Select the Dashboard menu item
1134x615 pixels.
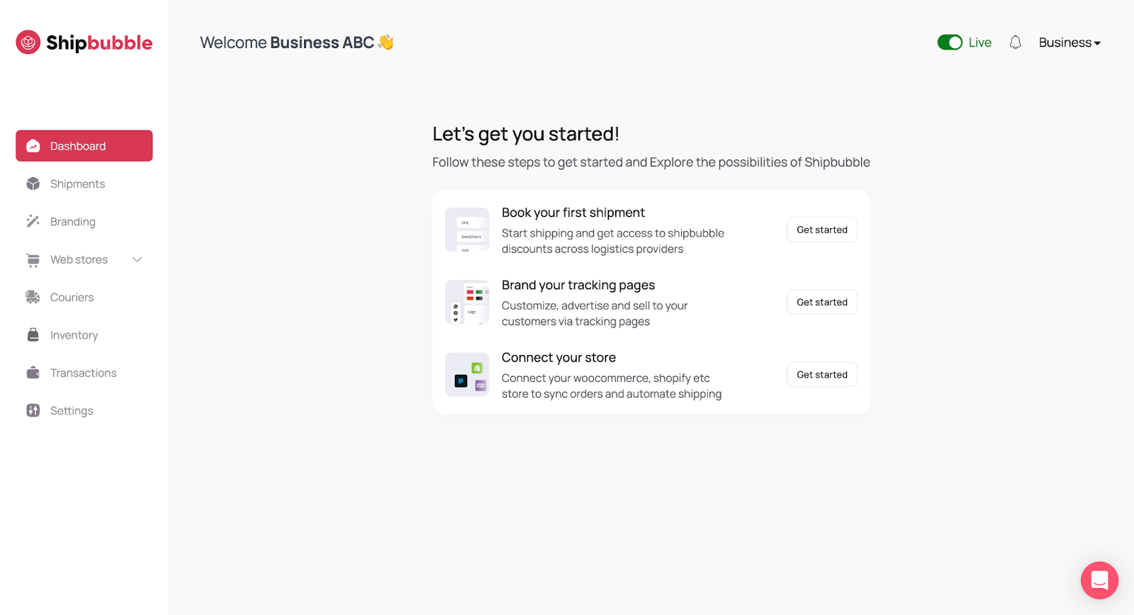click(84, 146)
